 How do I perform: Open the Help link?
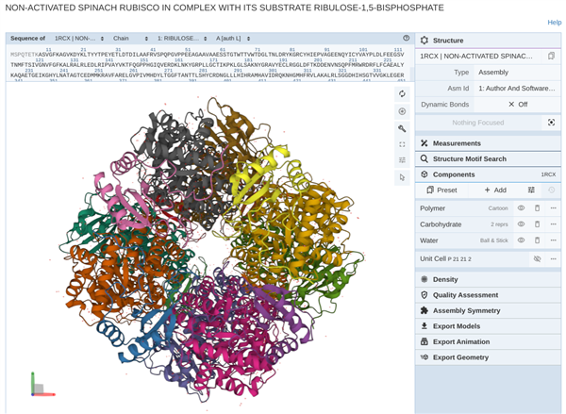click(x=555, y=23)
